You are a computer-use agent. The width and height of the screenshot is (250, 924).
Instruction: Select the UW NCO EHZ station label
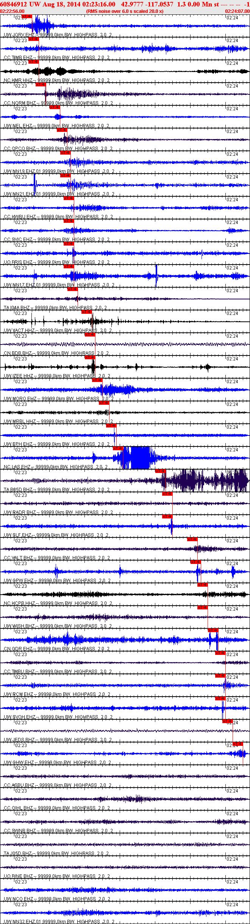pyautogui.click(x=19, y=899)
